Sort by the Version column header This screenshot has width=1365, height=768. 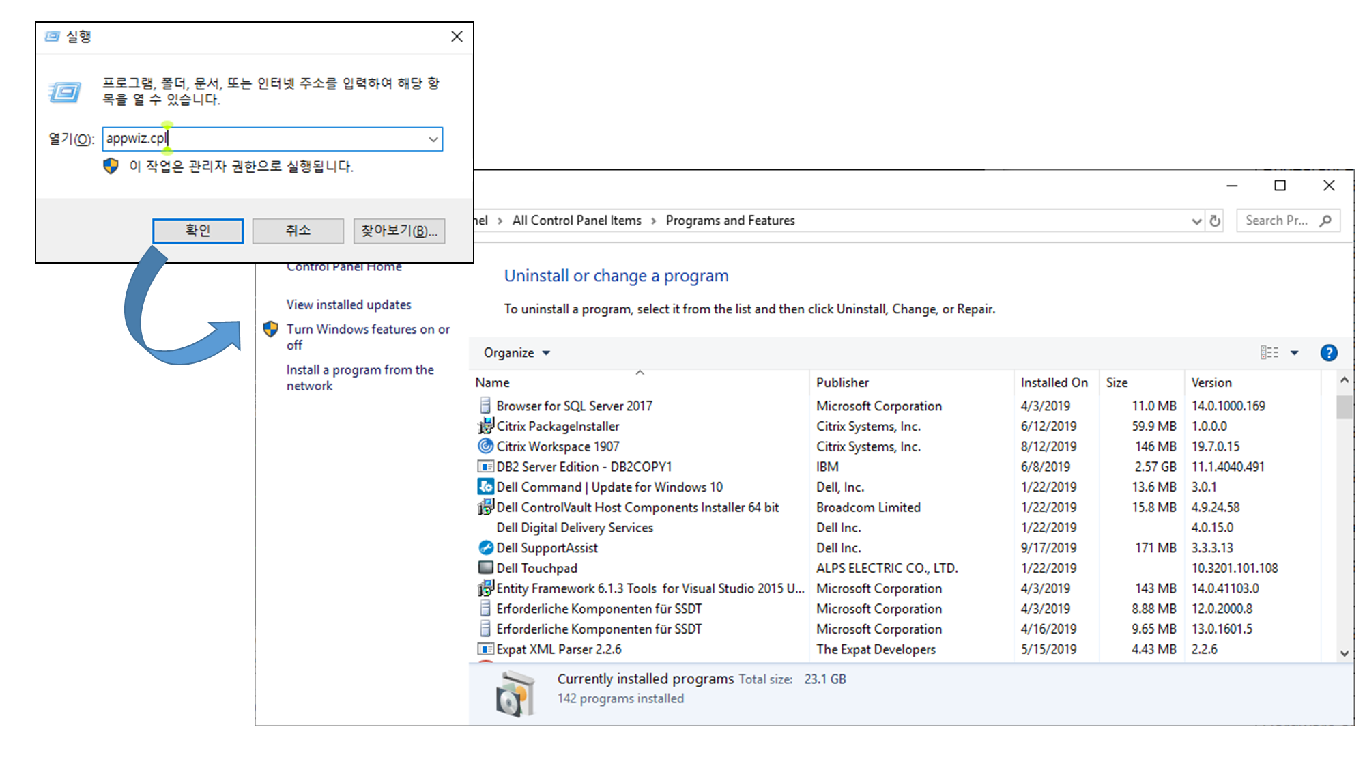1252,382
